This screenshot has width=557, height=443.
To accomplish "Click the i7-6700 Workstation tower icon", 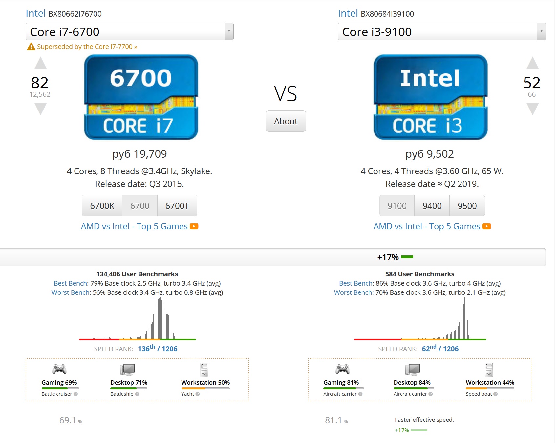I will coord(204,370).
